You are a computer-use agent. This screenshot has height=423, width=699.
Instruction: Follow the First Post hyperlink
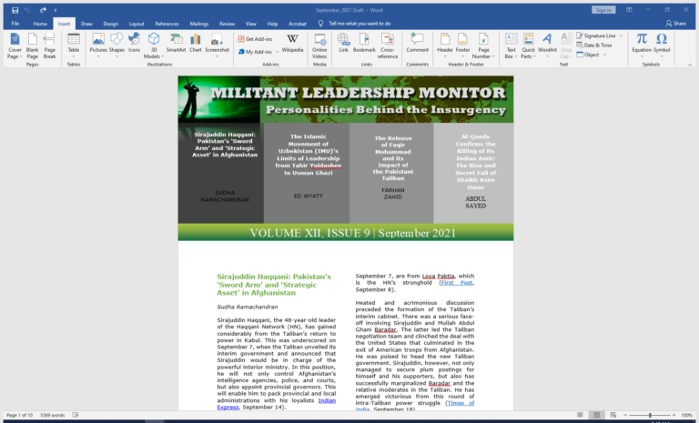click(457, 283)
